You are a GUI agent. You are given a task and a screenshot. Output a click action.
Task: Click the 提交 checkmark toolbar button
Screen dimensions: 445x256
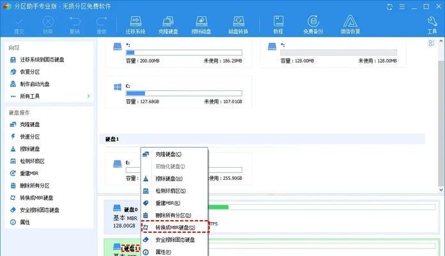click(19, 26)
